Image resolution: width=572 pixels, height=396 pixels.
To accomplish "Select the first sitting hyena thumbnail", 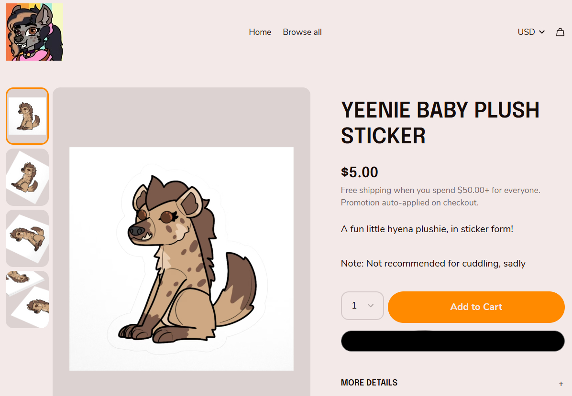I will coord(27,116).
